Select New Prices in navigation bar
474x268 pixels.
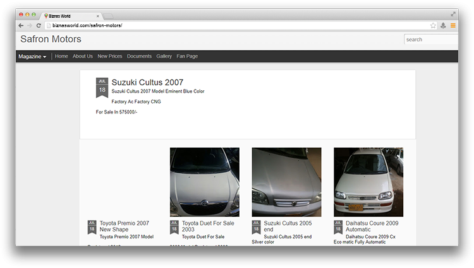[110, 57]
